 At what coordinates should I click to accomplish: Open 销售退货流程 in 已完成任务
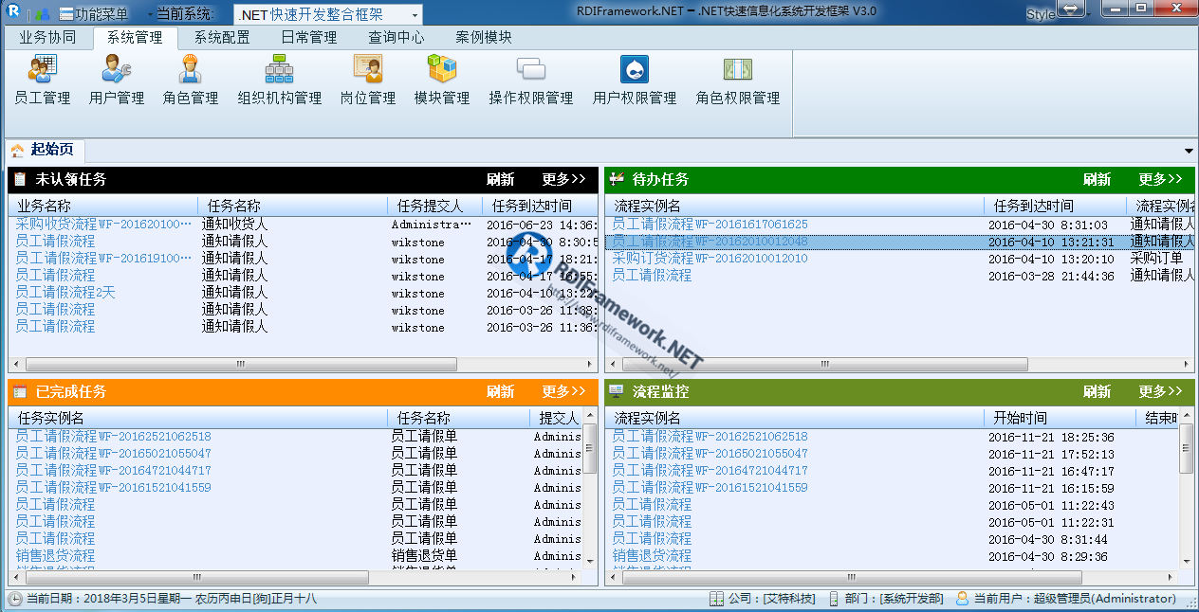coord(55,556)
